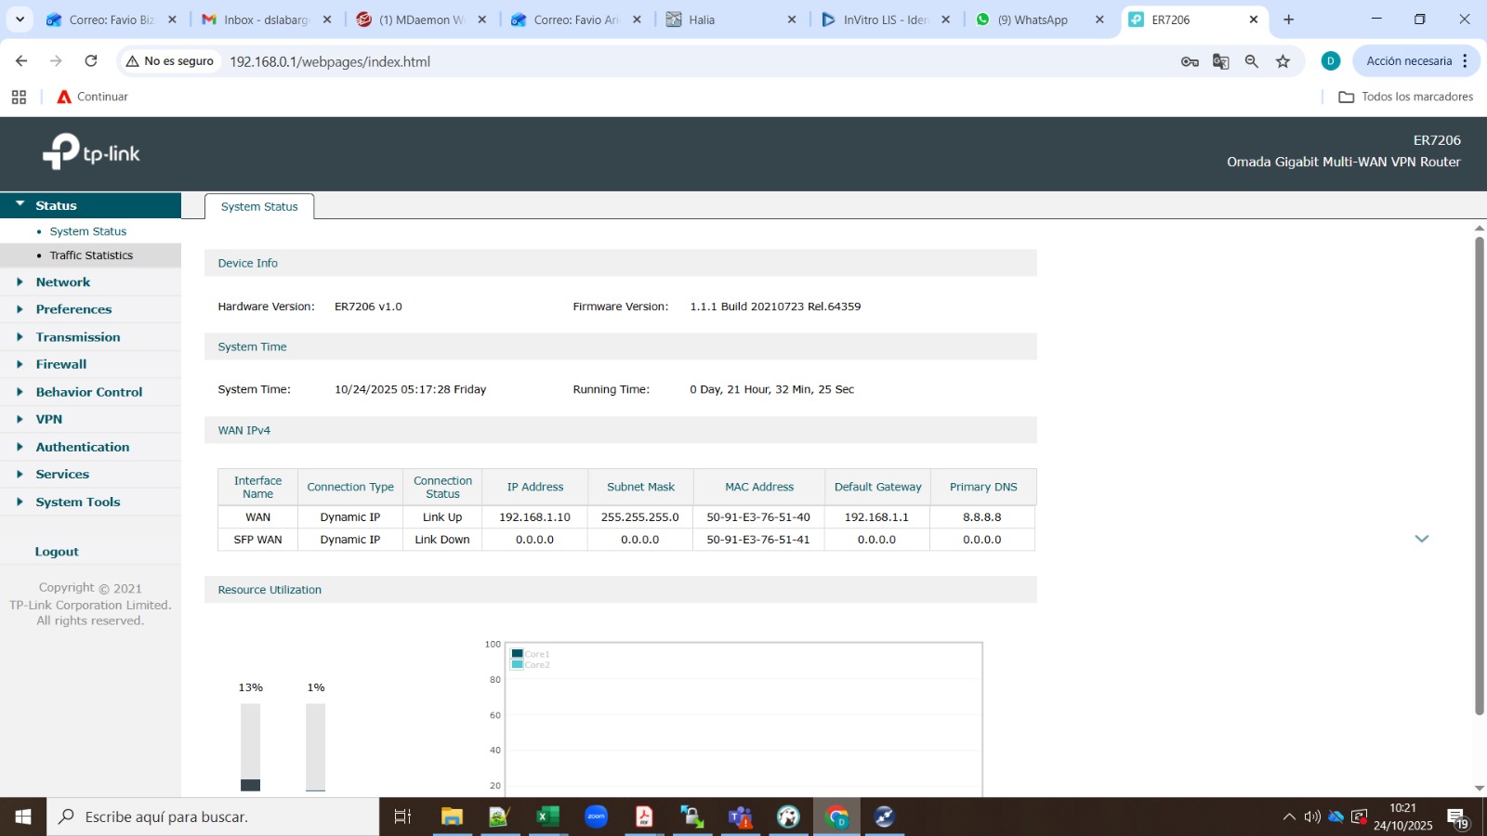Click the zoom magnifier icon in address bar
The width and height of the screenshot is (1487, 836).
click(x=1252, y=61)
